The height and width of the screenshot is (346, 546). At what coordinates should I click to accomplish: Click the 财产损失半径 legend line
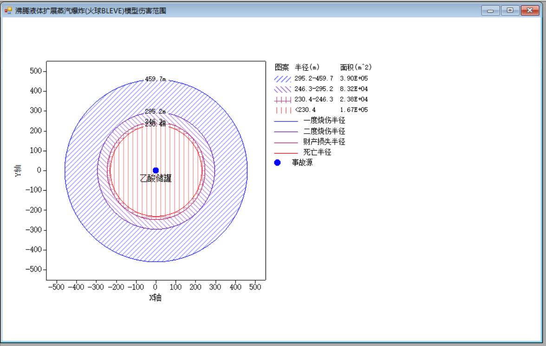tap(286, 142)
